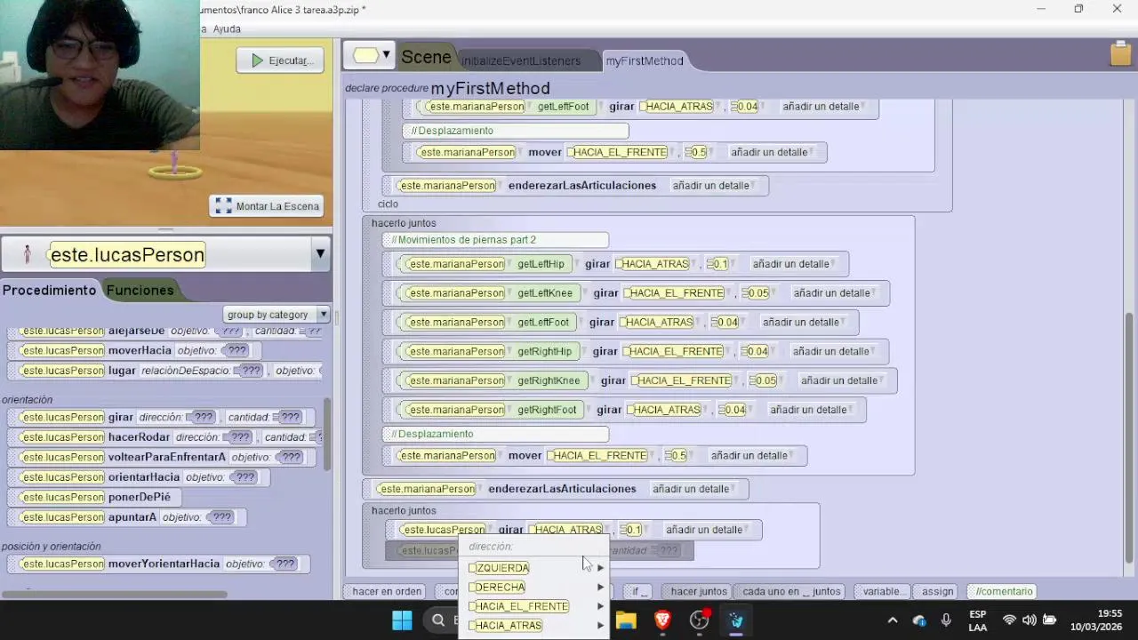Change 0.05 amount on getLeftKnee statement
1138x640 pixels.
coord(759,293)
